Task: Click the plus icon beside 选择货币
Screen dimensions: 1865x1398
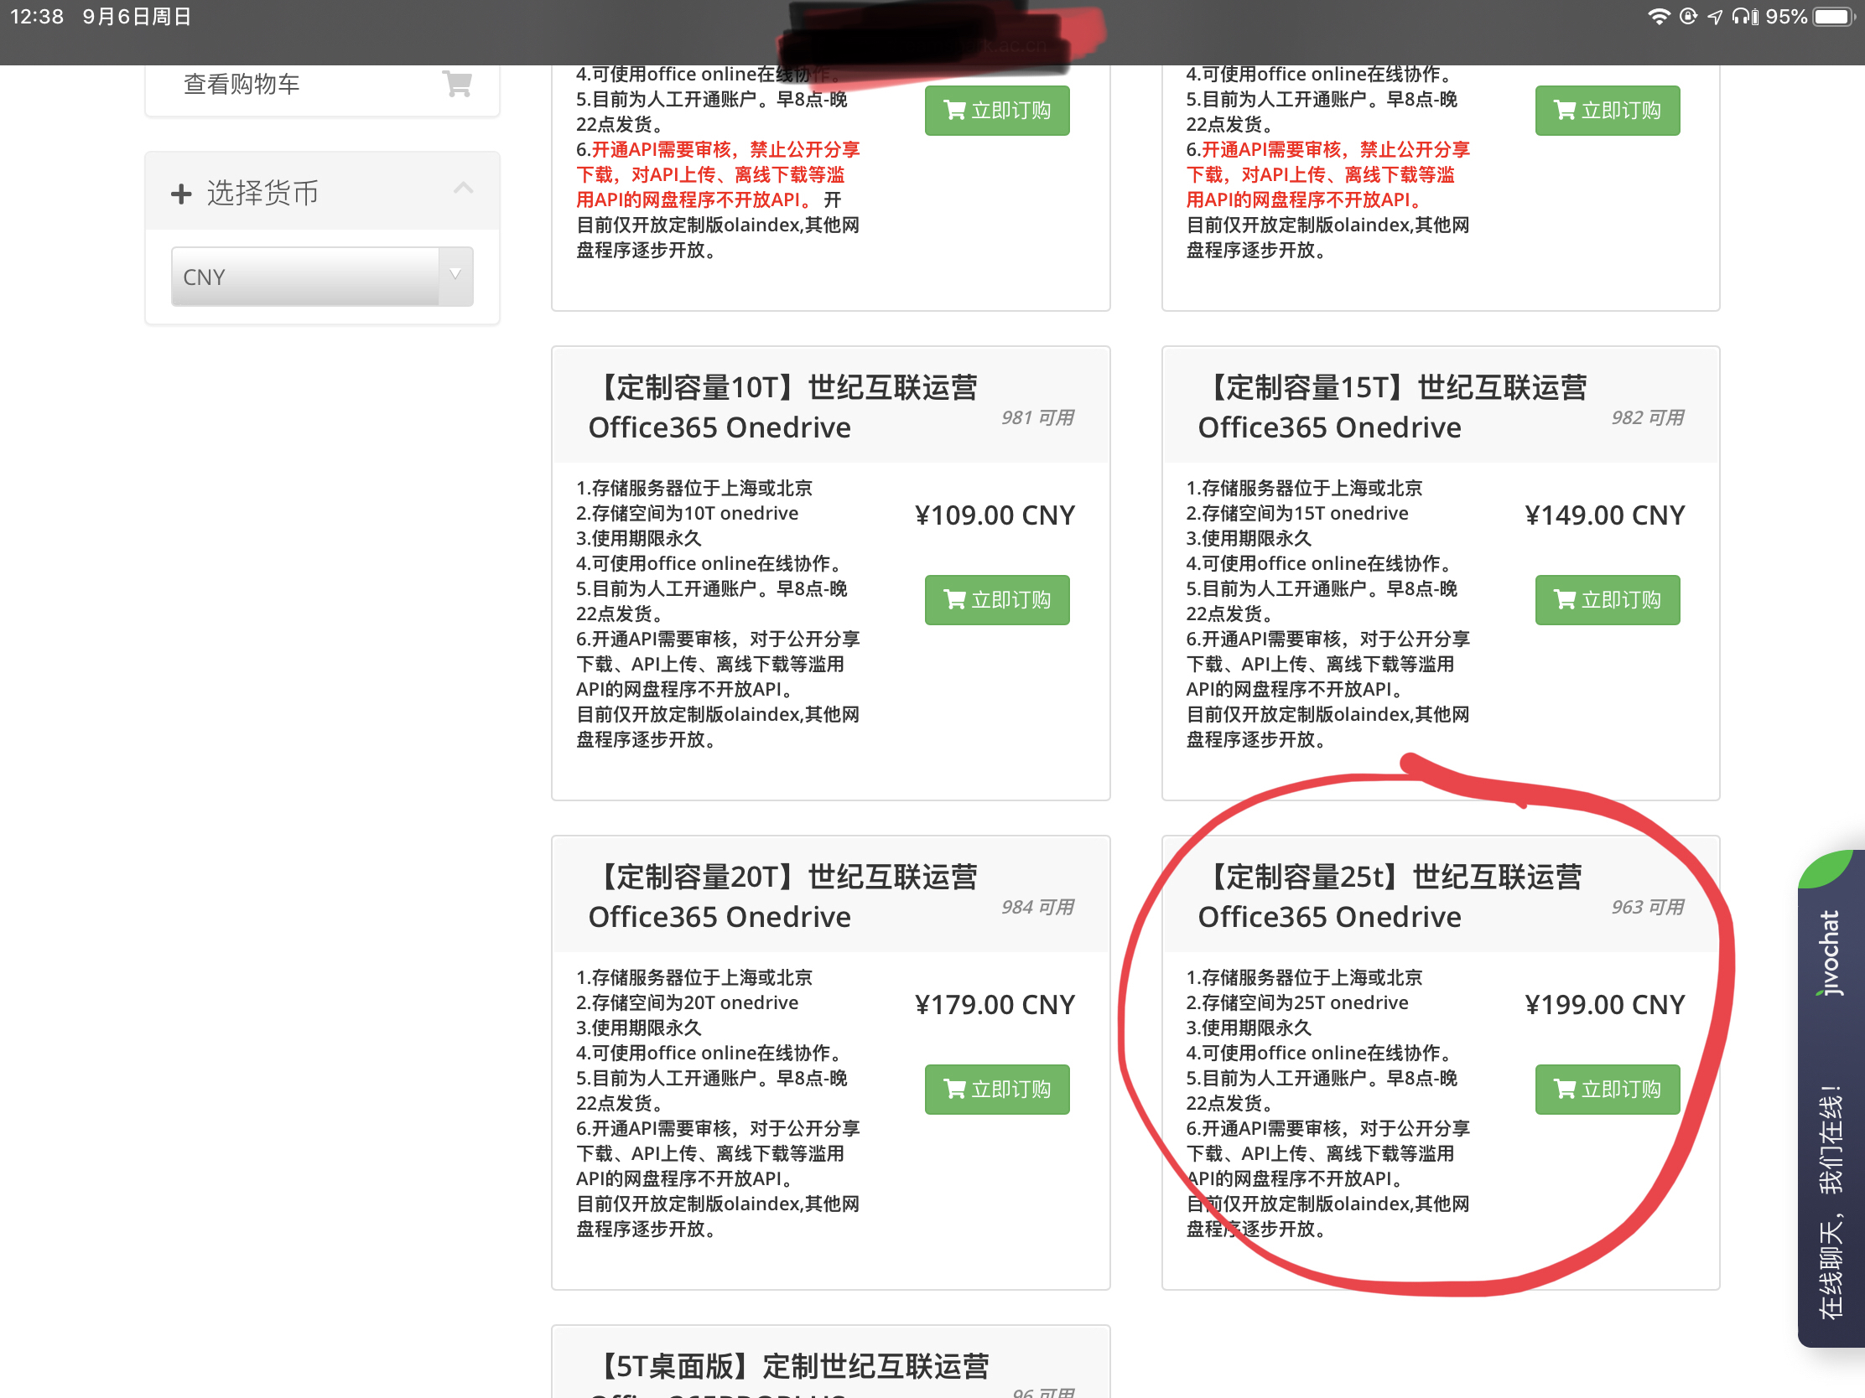Action: tap(180, 194)
